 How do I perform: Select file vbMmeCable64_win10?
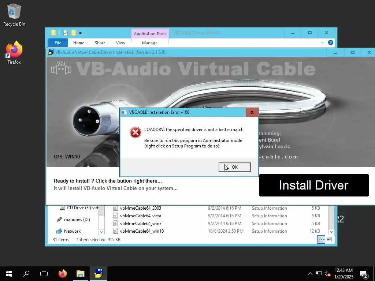pyautogui.click(x=142, y=231)
